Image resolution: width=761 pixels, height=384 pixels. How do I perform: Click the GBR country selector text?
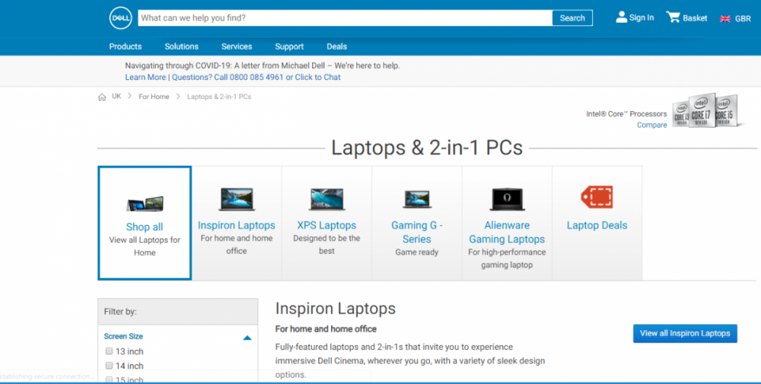tap(743, 19)
